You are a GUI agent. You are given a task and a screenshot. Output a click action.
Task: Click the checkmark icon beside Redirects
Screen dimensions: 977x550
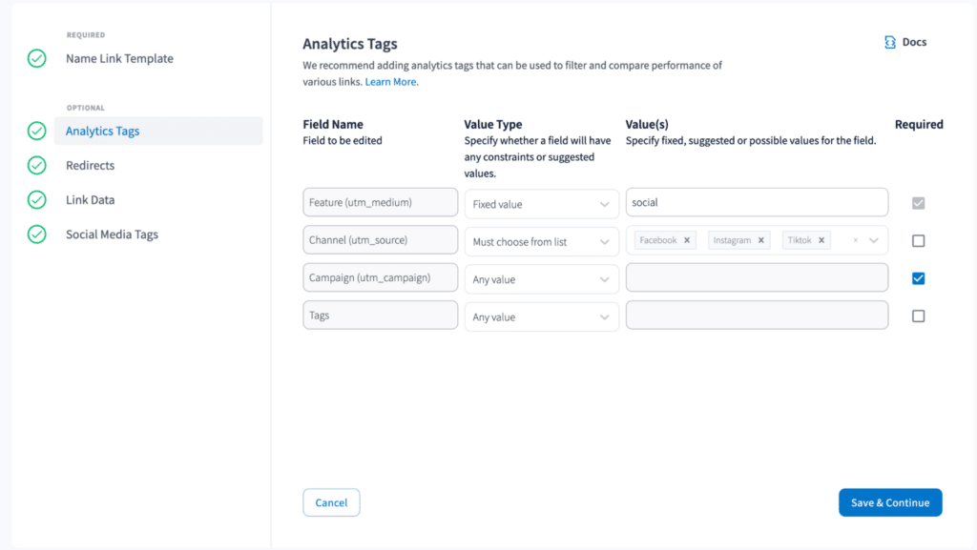(35, 165)
